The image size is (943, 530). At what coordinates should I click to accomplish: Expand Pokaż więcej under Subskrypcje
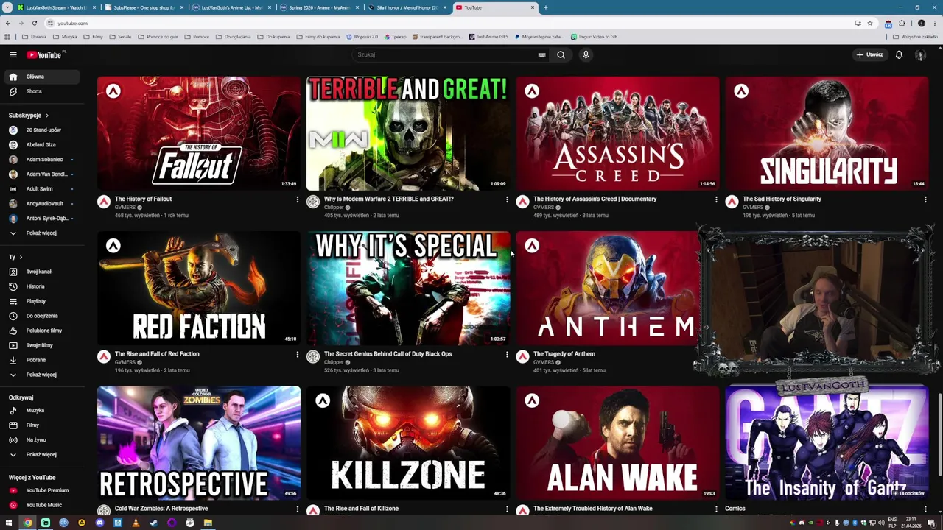click(x=41, y=233)
